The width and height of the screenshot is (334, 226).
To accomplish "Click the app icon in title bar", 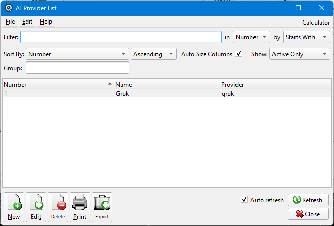I will (9, 8).
